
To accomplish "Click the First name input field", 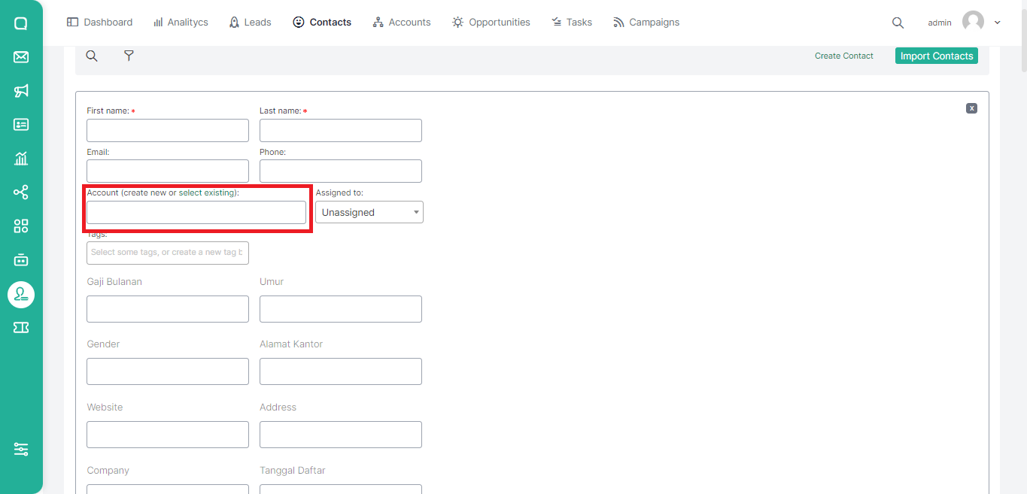I will 168,130.
